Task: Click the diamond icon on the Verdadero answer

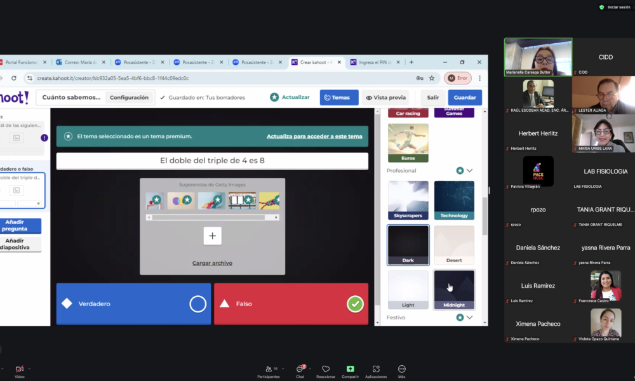Action: click(67, 304)
